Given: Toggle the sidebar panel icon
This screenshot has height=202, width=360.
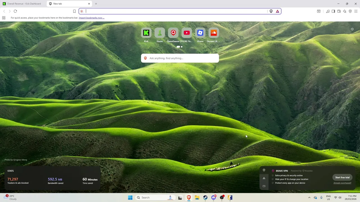Looking at the screenshot, I should (333, 11).
